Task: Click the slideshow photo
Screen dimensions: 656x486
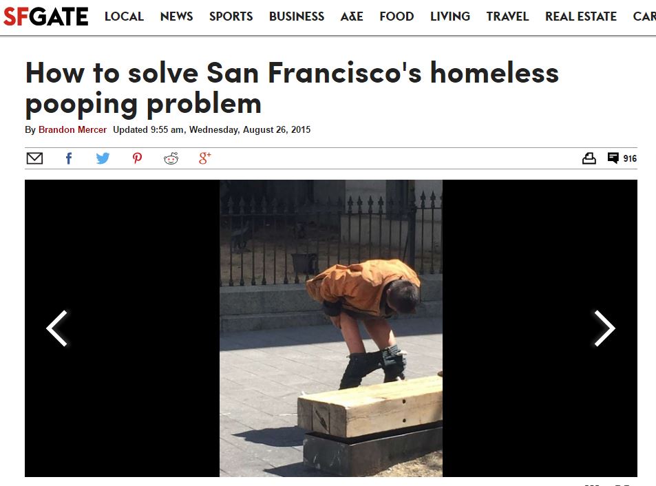Action: 331,328
